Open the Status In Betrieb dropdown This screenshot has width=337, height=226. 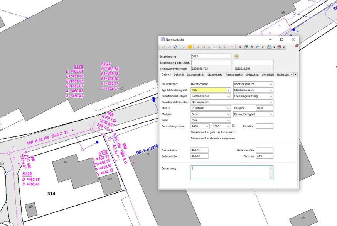click(x=211, y=108)
